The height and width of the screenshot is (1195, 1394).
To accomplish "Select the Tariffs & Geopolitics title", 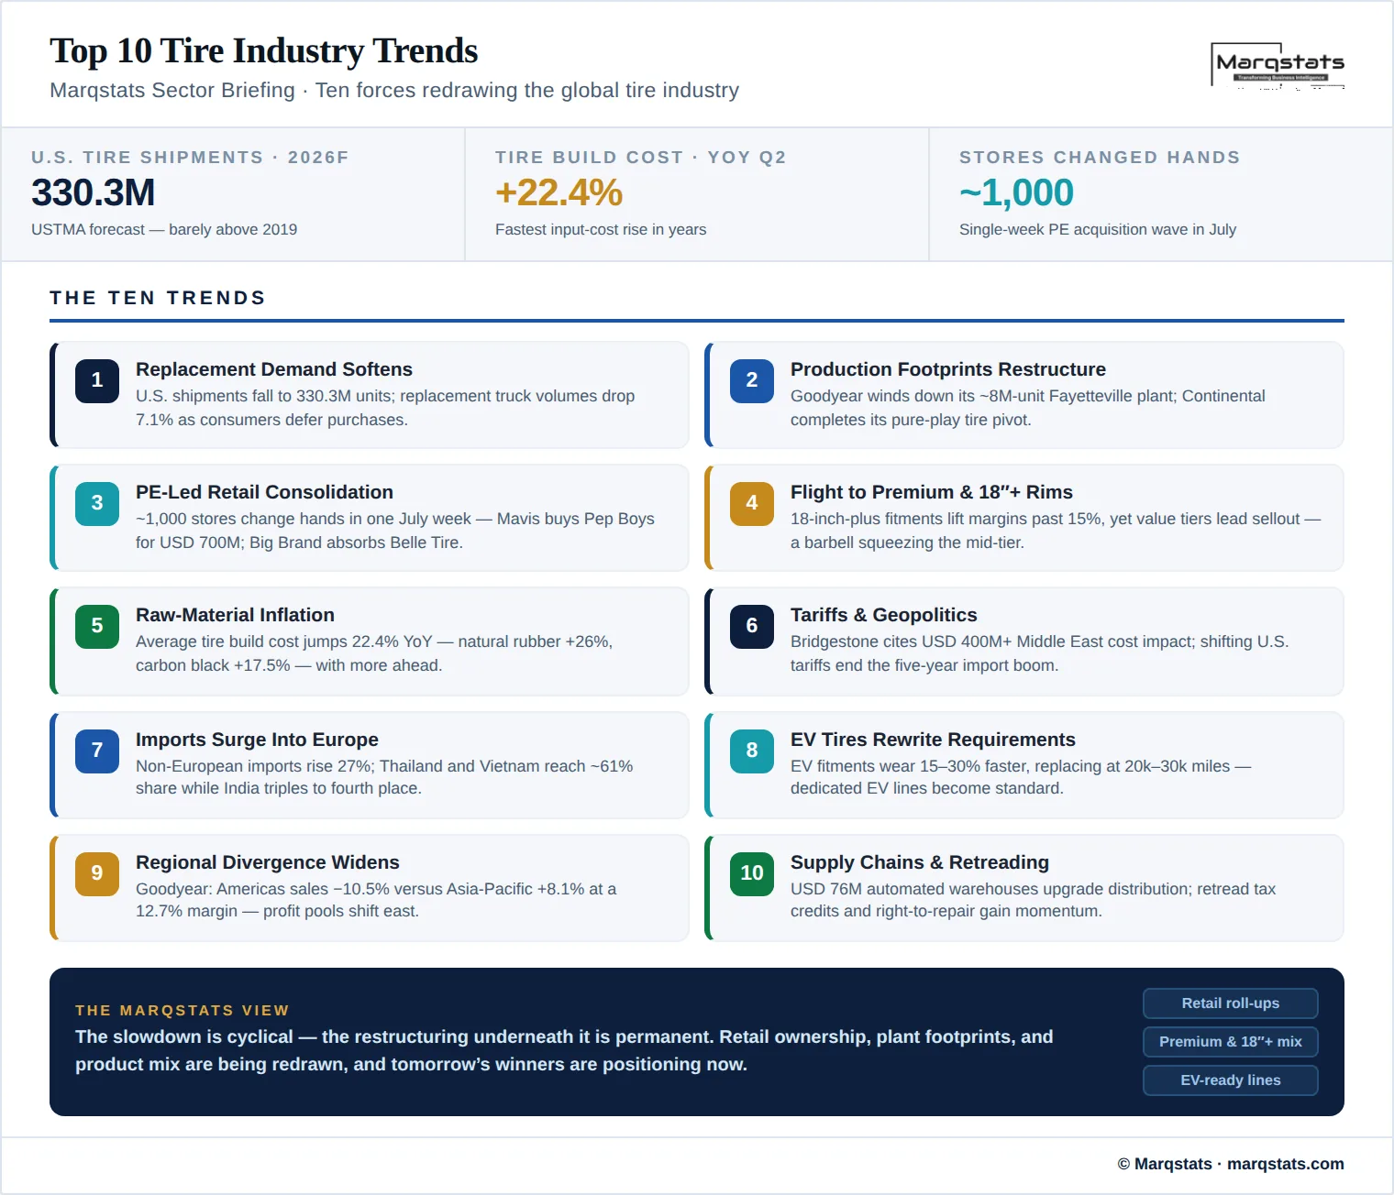I will 884,615.
